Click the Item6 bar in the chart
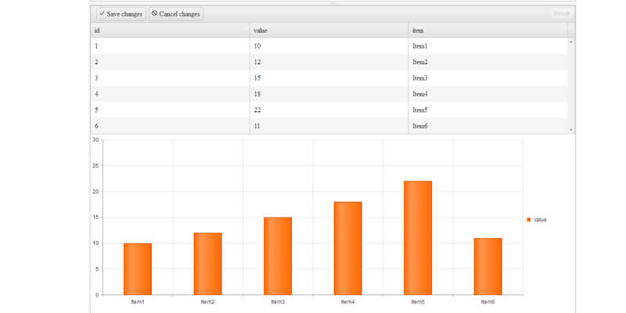626x313 pixels. 487,266
